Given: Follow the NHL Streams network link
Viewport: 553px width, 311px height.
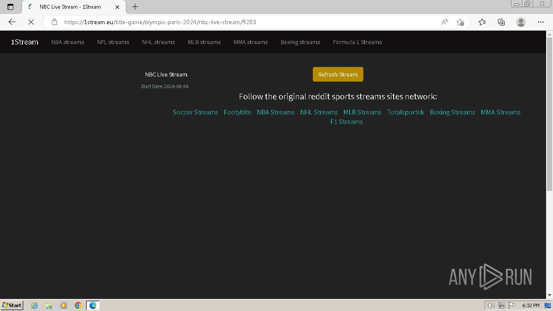Looking at the screenshot, I should coord(319,112).
